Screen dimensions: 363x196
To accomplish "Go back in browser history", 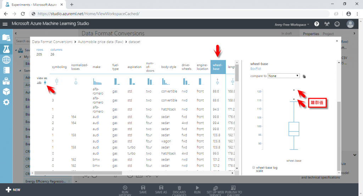I will click(x=6, y=14).
